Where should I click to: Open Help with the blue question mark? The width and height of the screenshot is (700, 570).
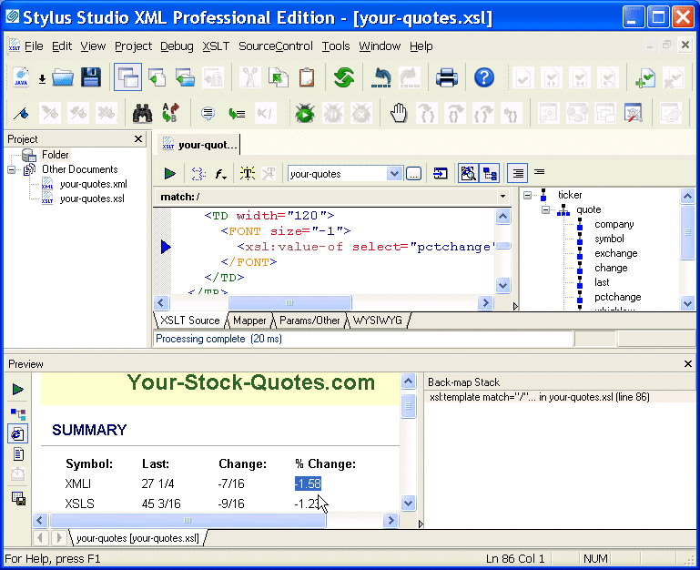pos(484,78)
